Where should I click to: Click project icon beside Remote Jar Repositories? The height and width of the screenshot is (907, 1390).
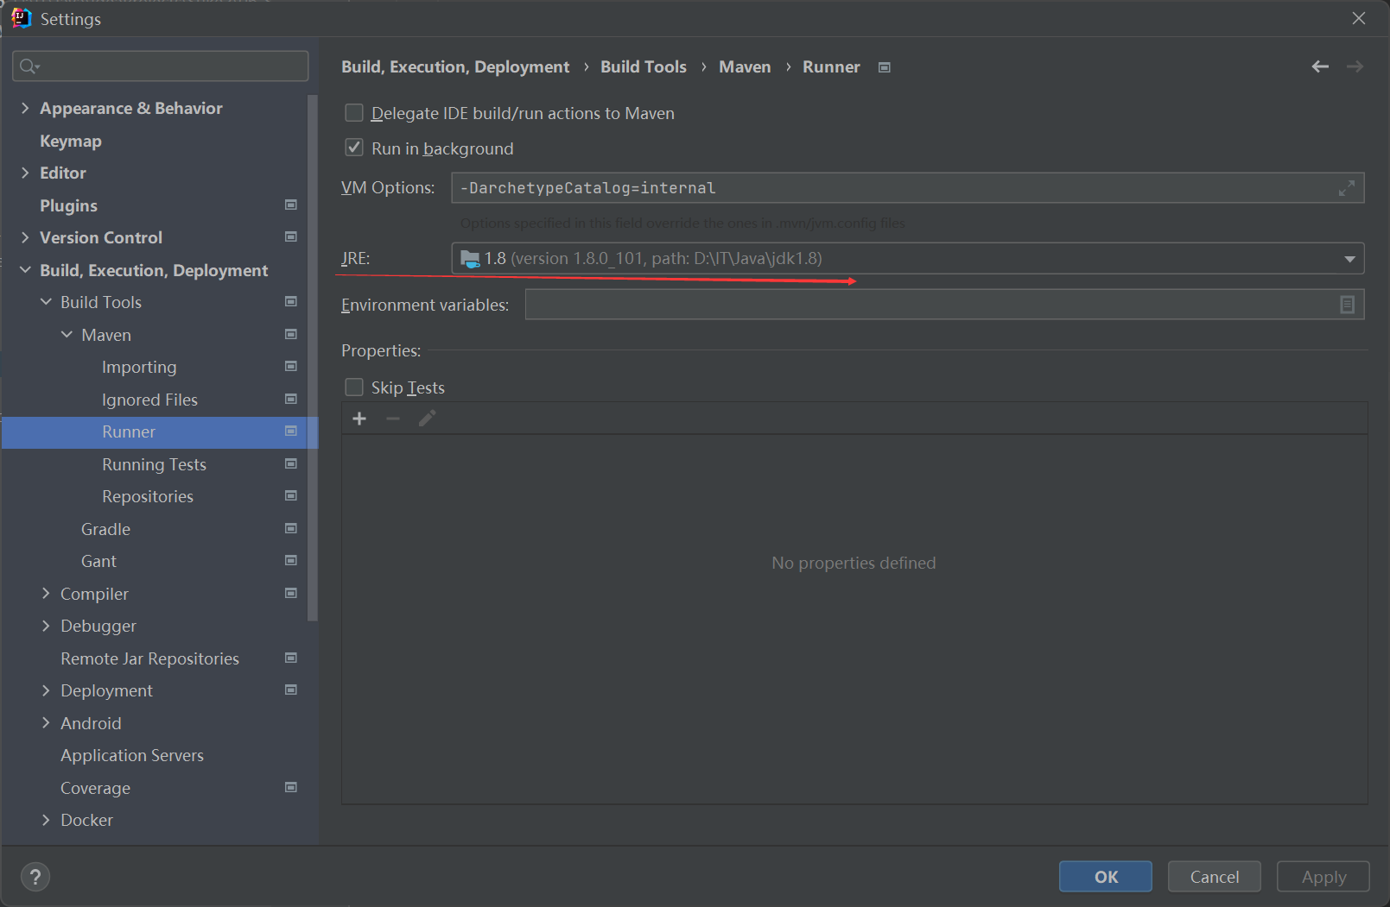coord(291,658)
